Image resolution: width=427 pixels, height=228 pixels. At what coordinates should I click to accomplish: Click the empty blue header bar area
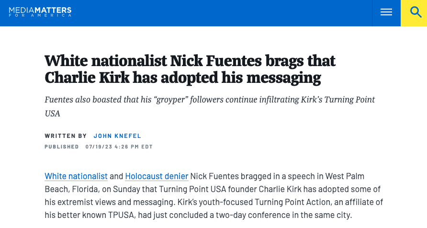pos(215,13)
